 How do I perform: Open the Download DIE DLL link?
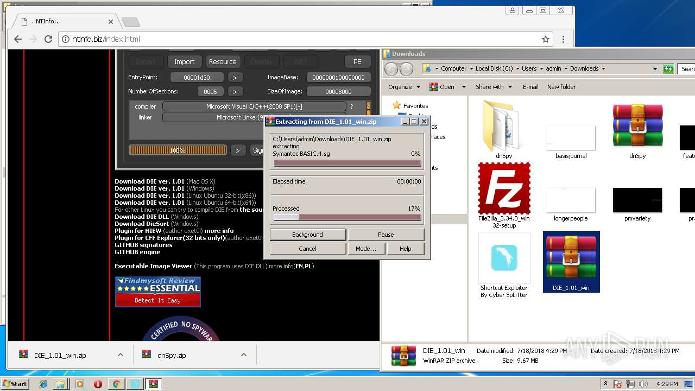141,217
